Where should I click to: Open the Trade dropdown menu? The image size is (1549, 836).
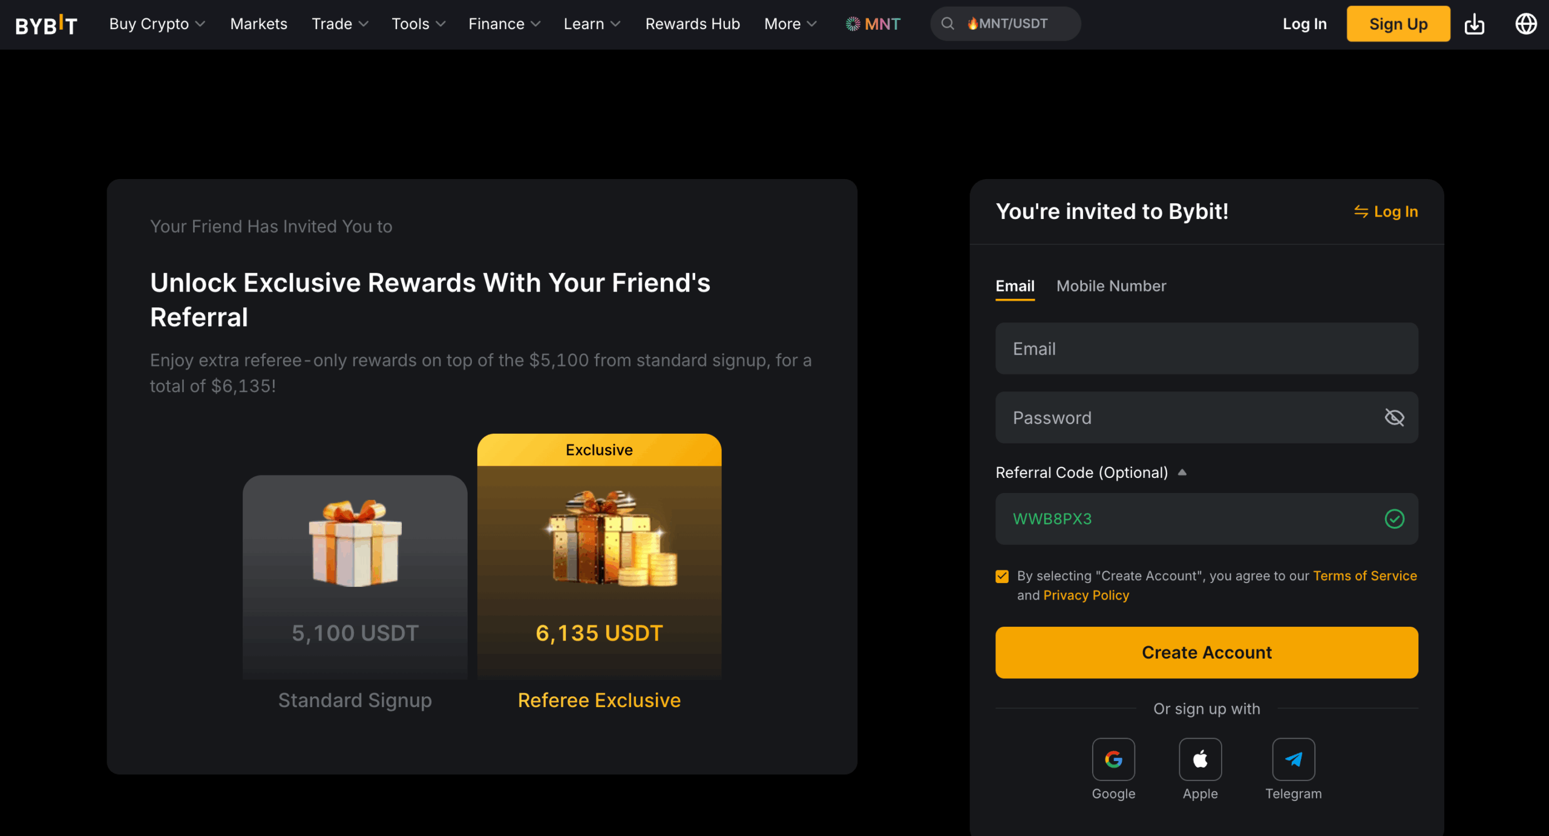[x=339, y=24]
